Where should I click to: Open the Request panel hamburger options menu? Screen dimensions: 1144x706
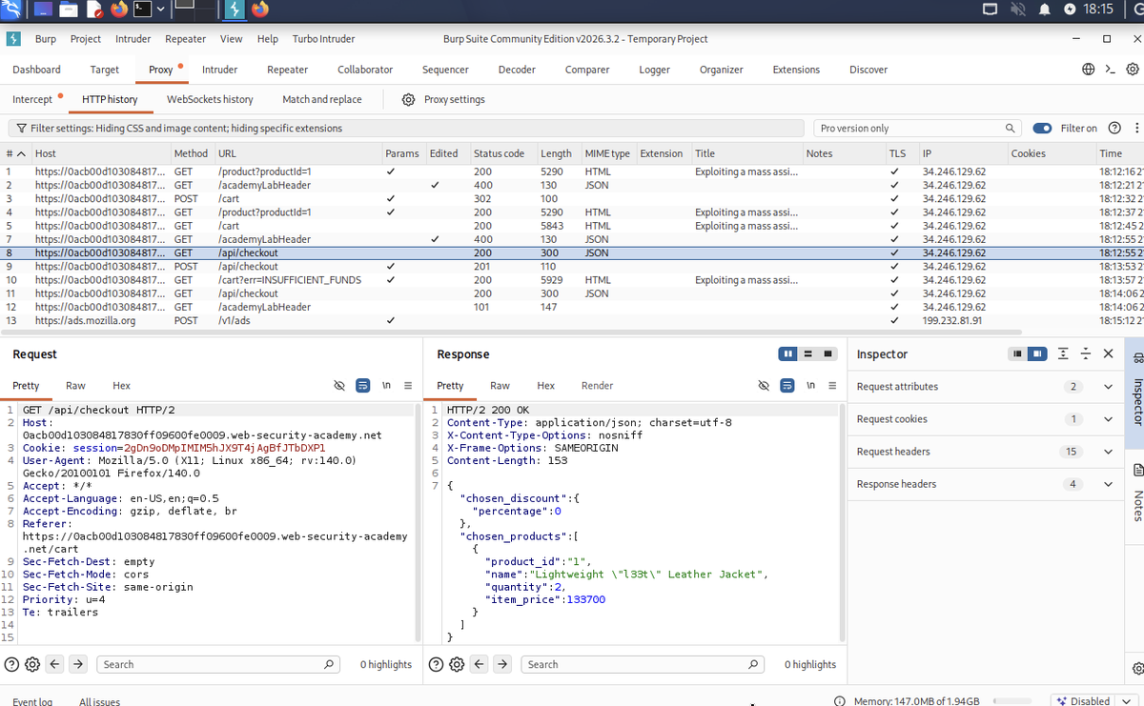pyautogui.click(x=407, y=386)
